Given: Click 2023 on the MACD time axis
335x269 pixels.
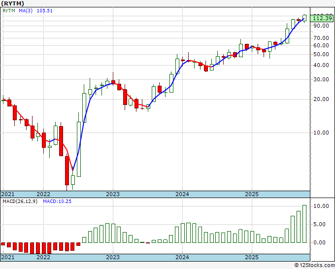Looking at the screenshot, I should [113, 257].
